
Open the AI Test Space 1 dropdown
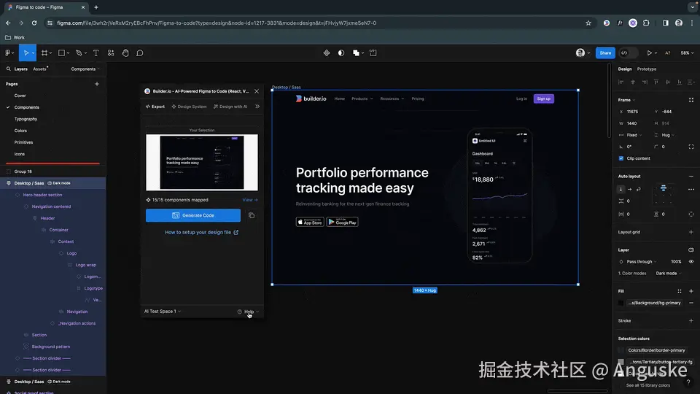coord(163,312)
